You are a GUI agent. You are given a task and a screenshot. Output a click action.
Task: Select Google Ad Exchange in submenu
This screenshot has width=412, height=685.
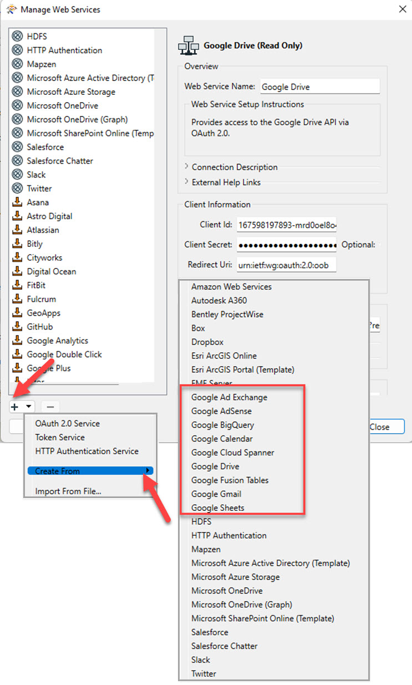(x=229, y=397)
